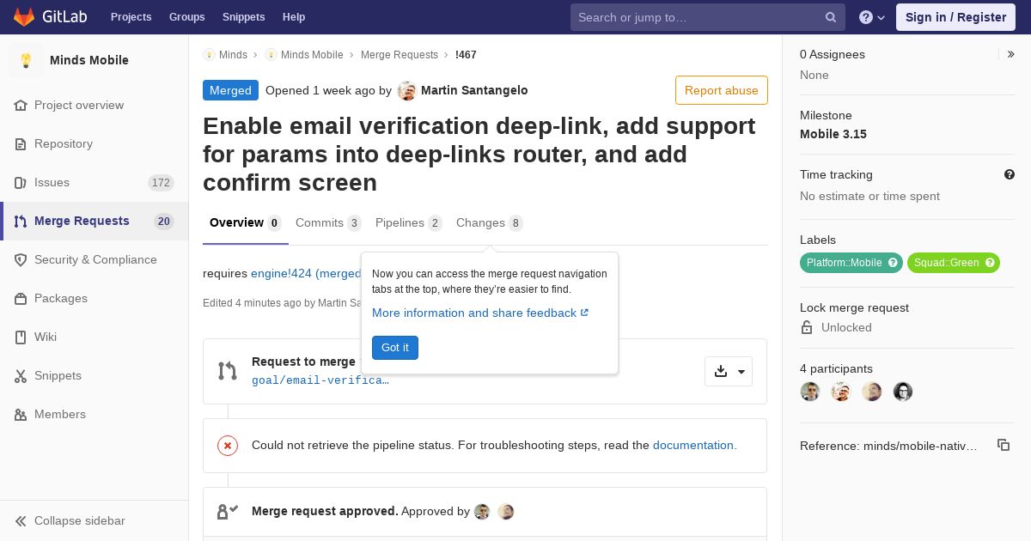Switch to the Changes tab
The image size is (1031, 541).
[x=490, y=223]
